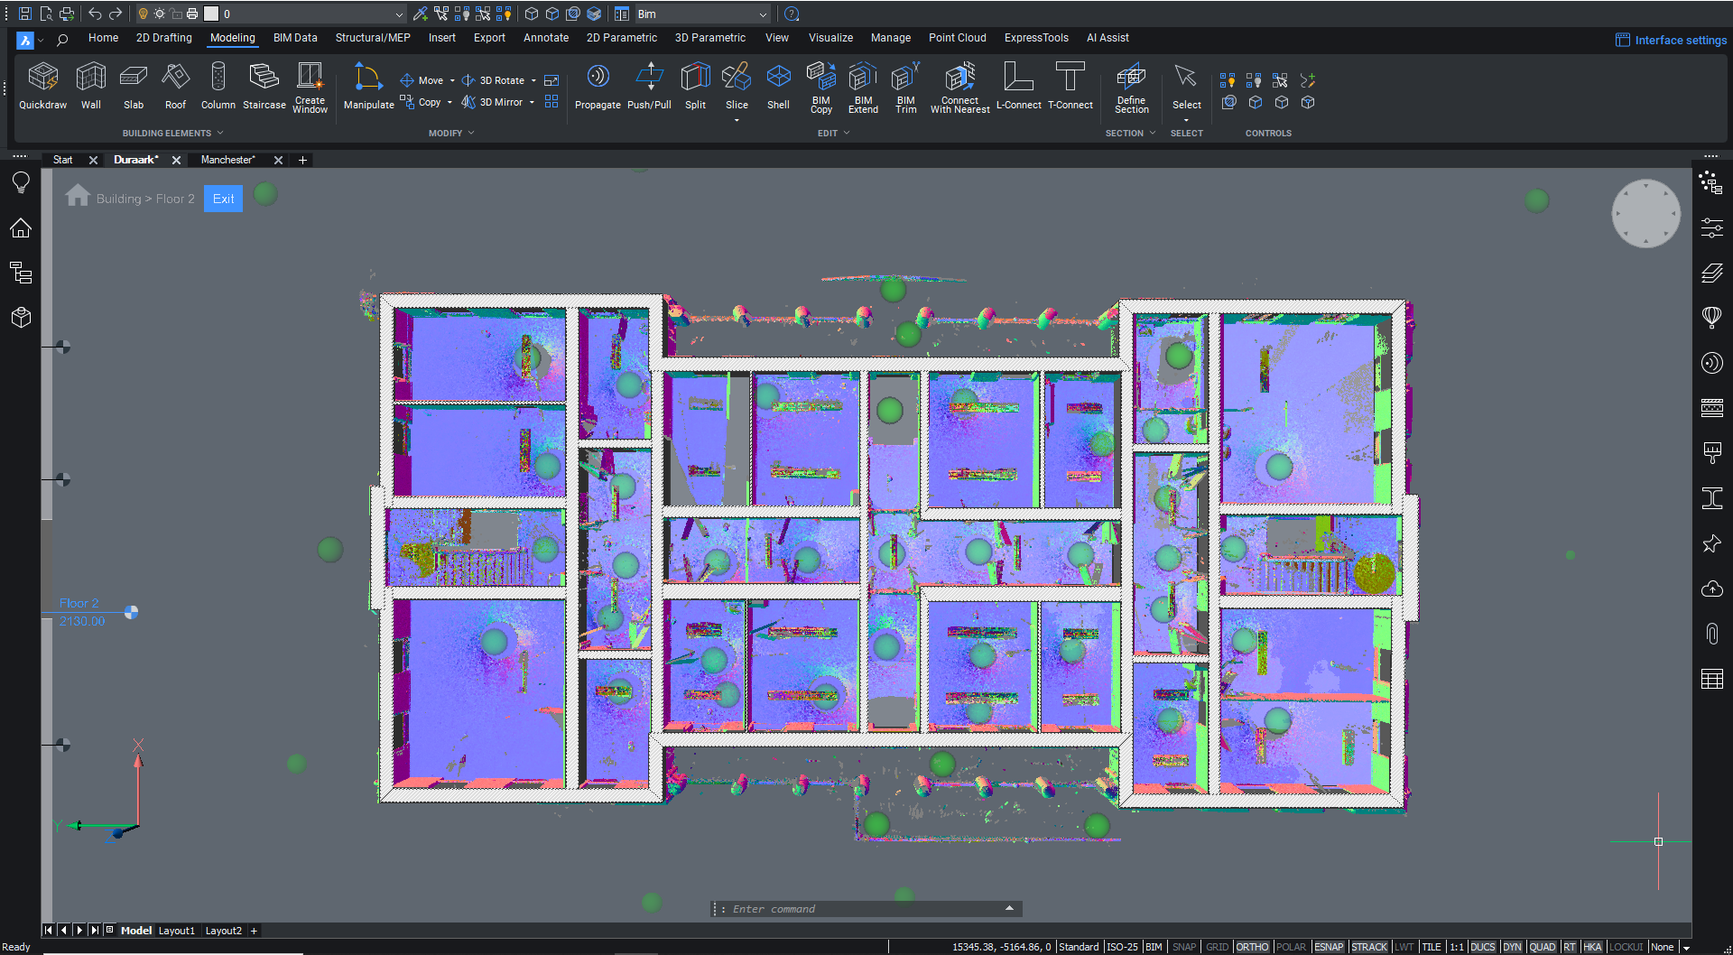Select the BIM Trim tool
Viewport: 1733px width, 955px height.
point(905,86)
